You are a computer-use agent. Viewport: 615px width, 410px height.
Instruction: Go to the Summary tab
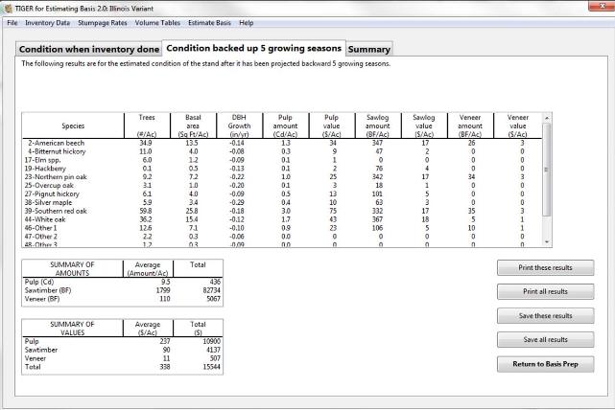[368, 49]
